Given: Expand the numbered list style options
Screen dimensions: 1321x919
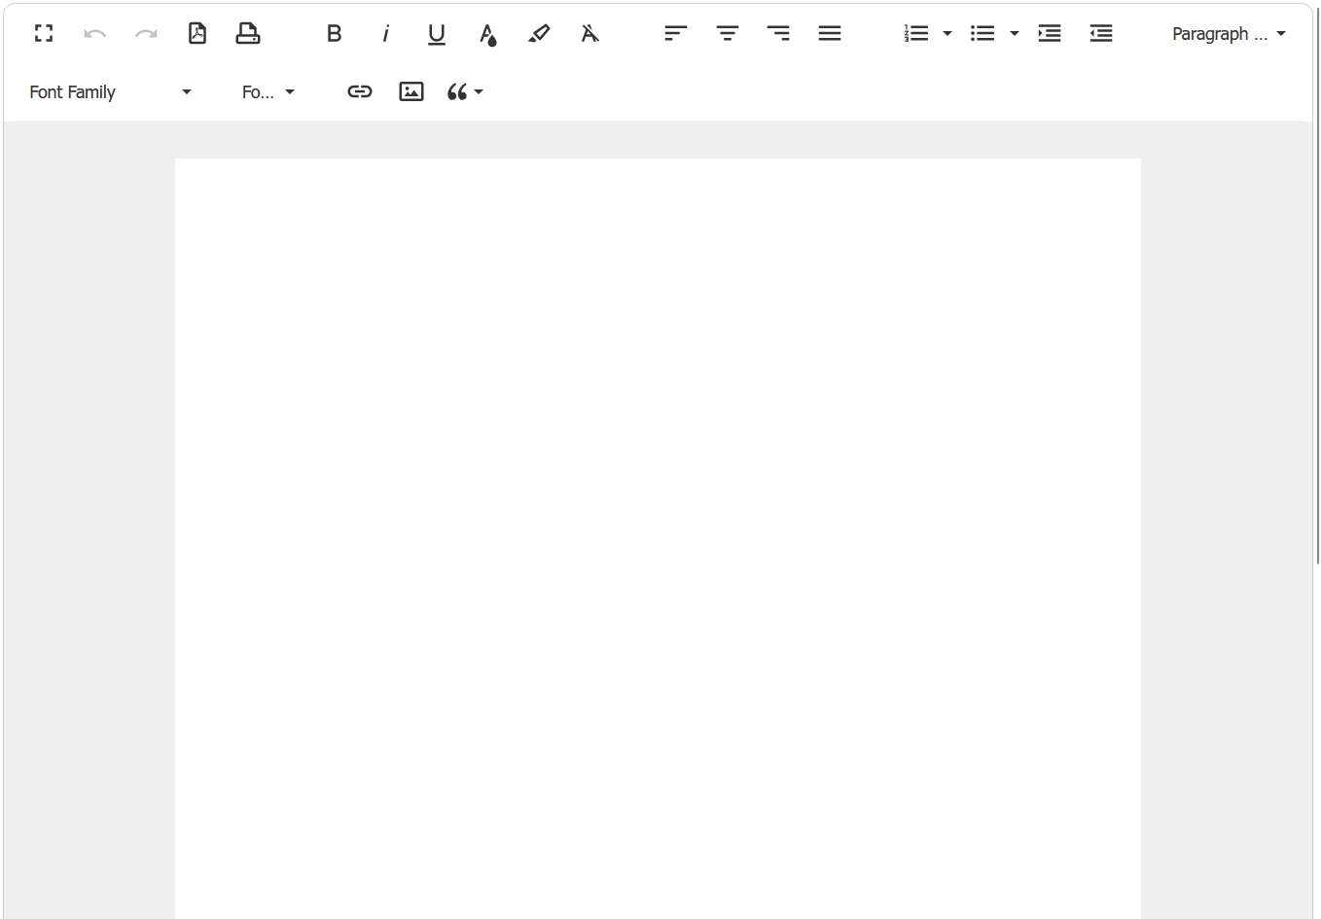Looking at the screenshot, I should click(x=947, y=32).
